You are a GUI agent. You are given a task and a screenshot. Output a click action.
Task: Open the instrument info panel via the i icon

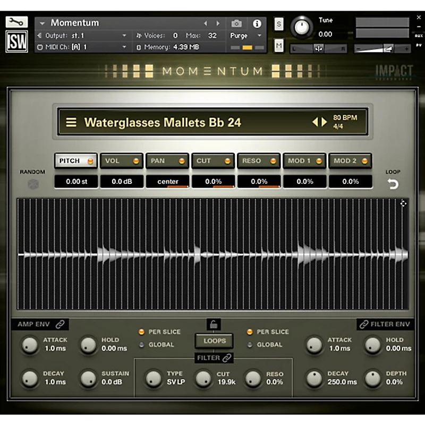258,24
